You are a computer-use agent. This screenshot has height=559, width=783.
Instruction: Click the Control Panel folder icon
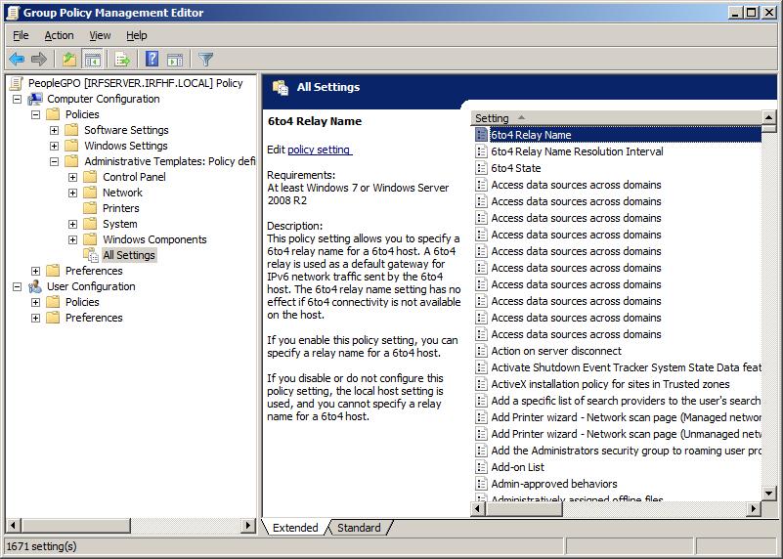tap(90, 177)
